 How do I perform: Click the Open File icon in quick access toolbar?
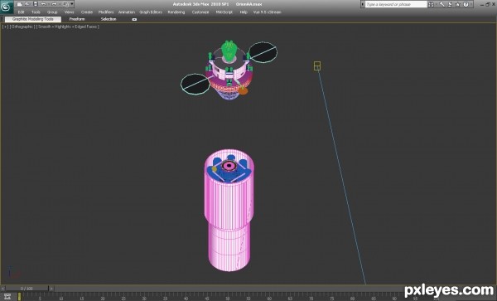pyautogui.click(x=27, y=4)
